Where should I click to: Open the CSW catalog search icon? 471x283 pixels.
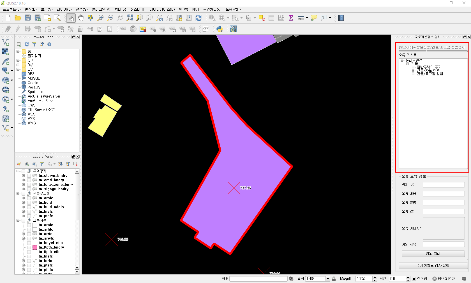[x=206, y=29]
